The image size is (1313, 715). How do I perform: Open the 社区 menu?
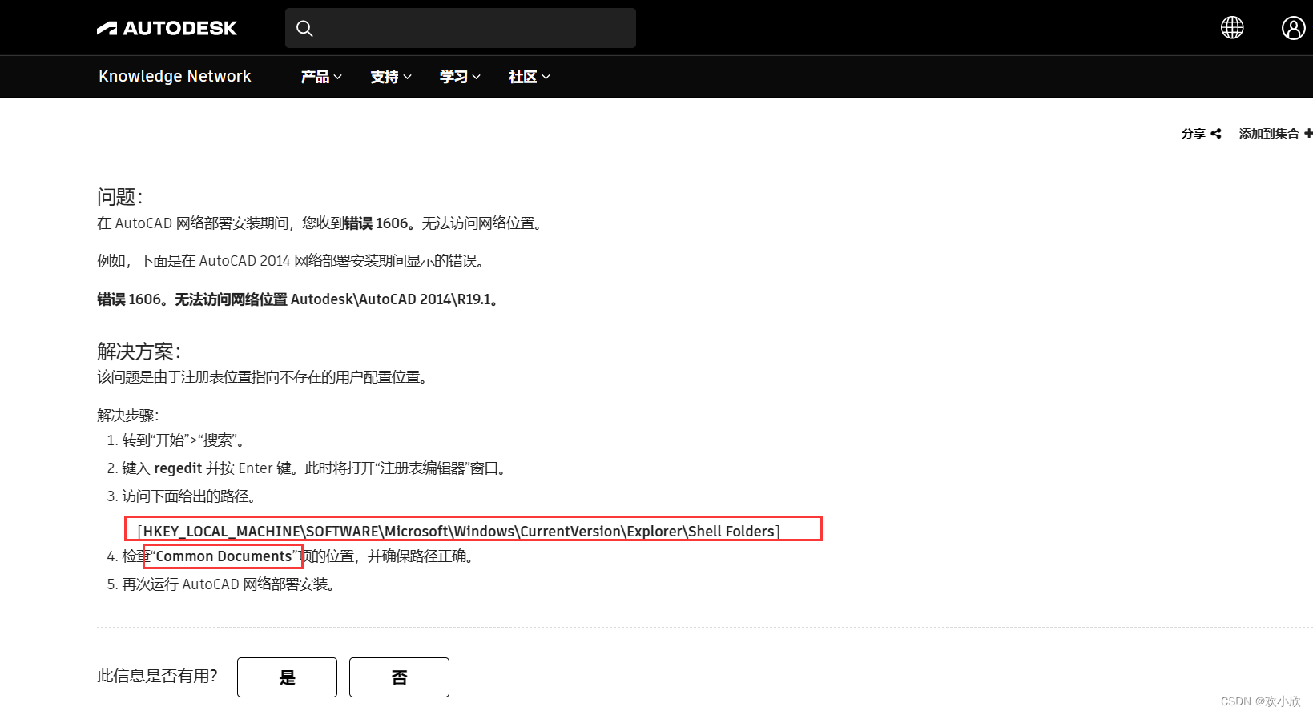coord(529,77)
